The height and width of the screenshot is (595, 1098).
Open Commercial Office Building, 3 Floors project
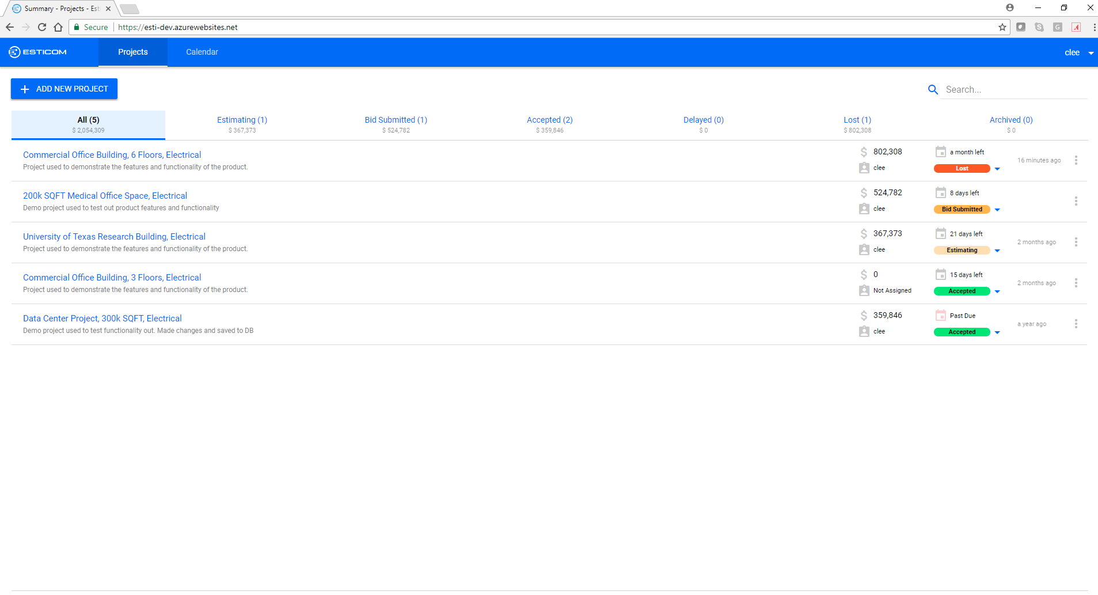[x=112, y=278]
